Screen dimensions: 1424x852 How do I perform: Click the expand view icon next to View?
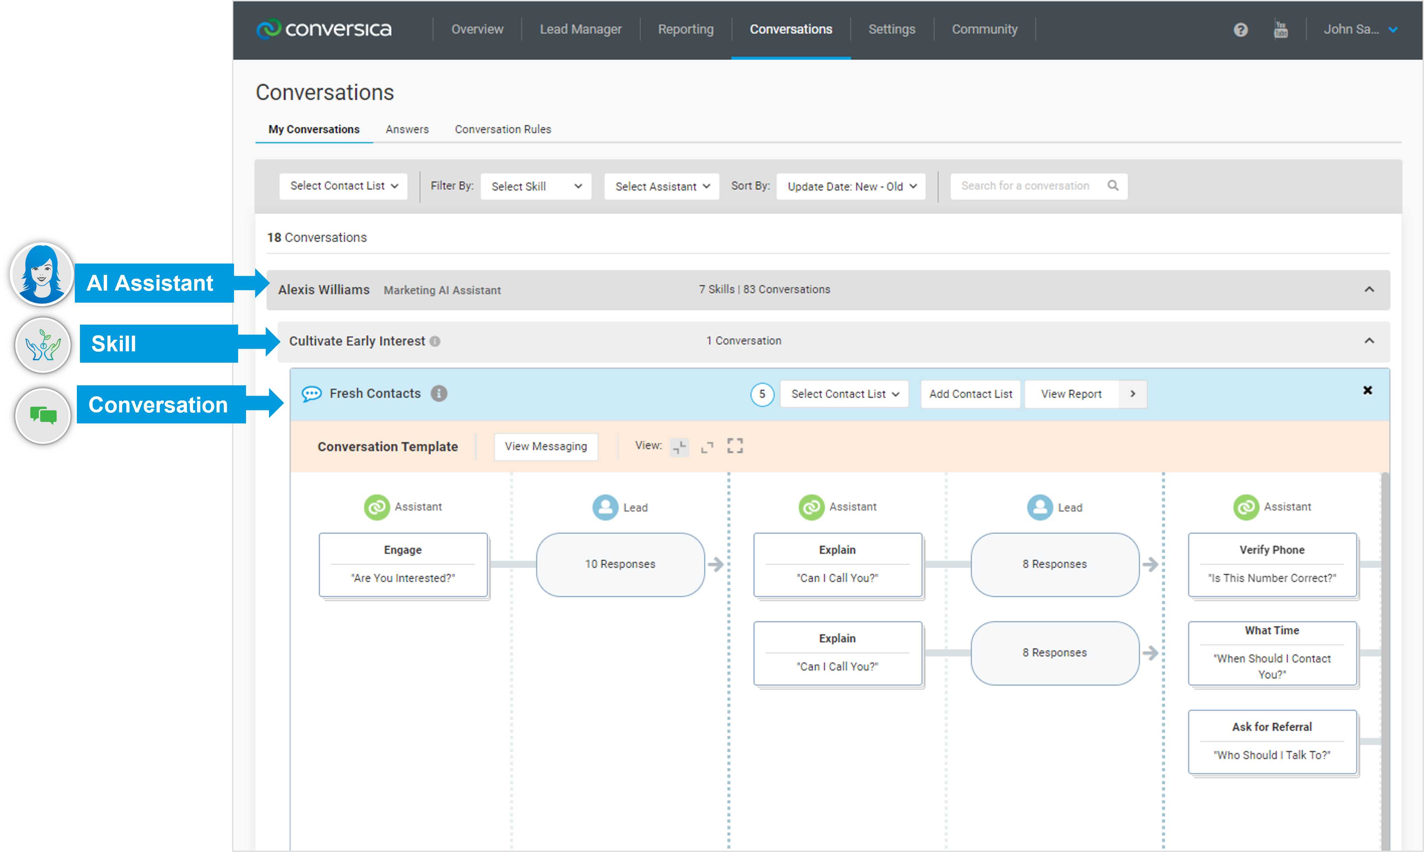pyautogui.click(x=707, y=446)
